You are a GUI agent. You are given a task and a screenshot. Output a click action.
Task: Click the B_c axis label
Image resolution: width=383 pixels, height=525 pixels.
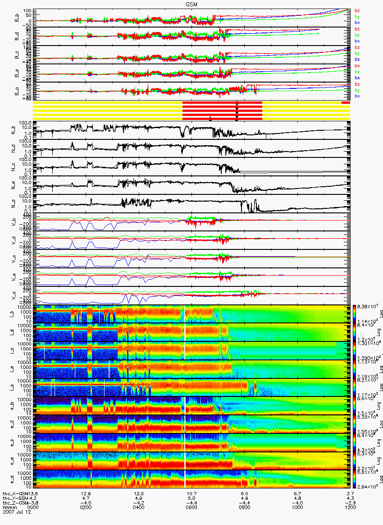click(17, 55)
